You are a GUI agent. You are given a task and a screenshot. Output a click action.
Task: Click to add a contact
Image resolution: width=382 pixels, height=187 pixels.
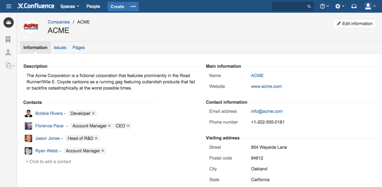click(48, 162)
